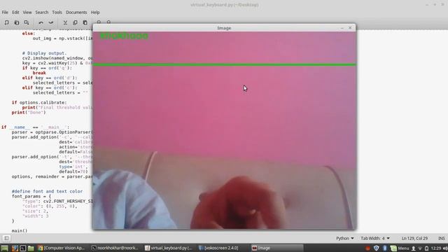
Task: Open the Python language dropdown
Action: point(345,238)
